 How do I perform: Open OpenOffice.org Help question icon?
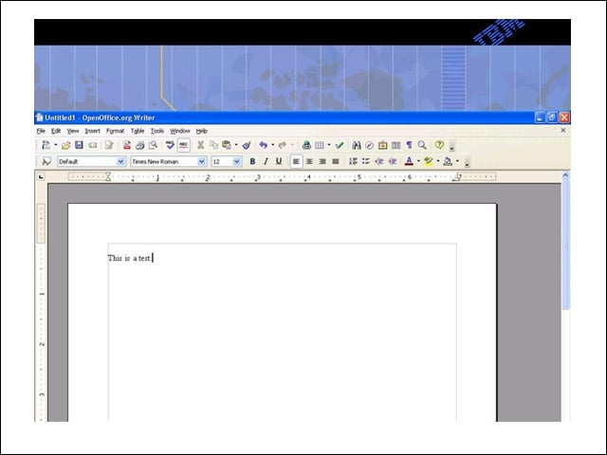(439, 145)
